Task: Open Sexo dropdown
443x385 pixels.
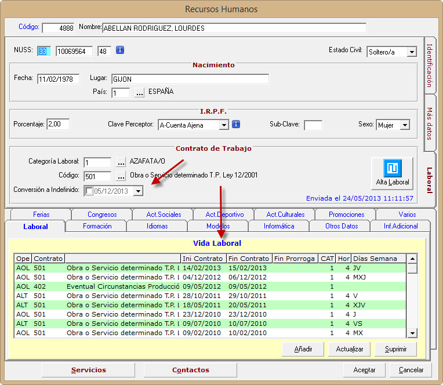Action: pos(405,125)
